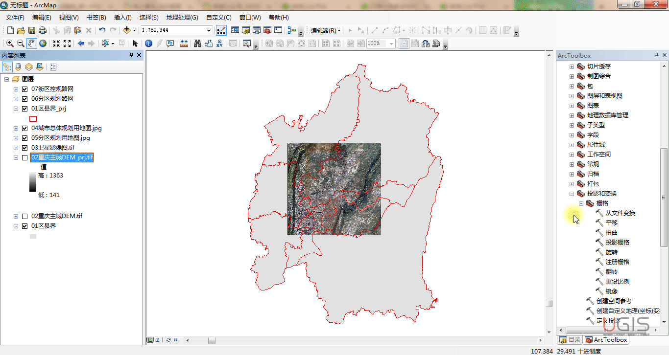Uncheck the 07街区控规路网 layer
The width and height of the screenshot is (669, 355).
tap(25, 89)
